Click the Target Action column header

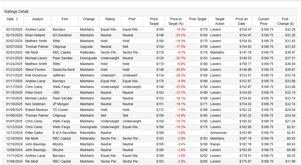click(220, 21)
